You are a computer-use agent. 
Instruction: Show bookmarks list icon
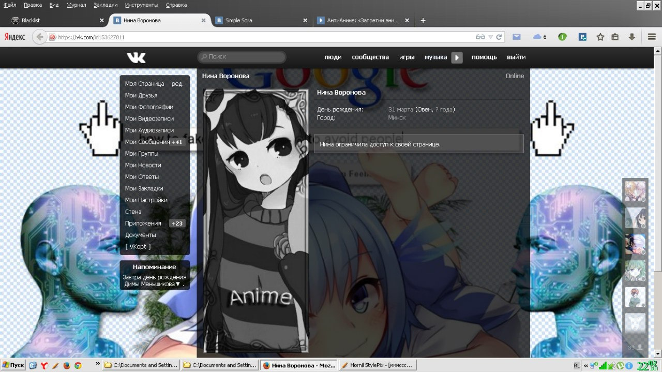[615, 37]
